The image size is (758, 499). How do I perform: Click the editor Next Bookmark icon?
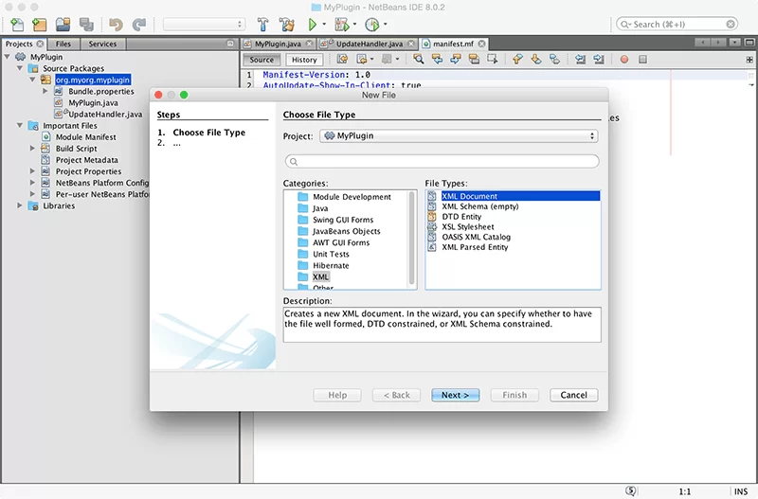pyautogui.click(x=536, y=60)
